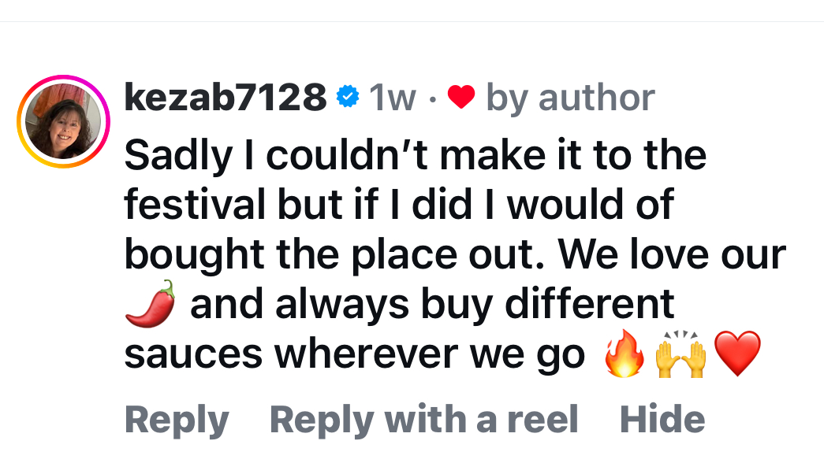Click the fire emoji in the comment

624,354
